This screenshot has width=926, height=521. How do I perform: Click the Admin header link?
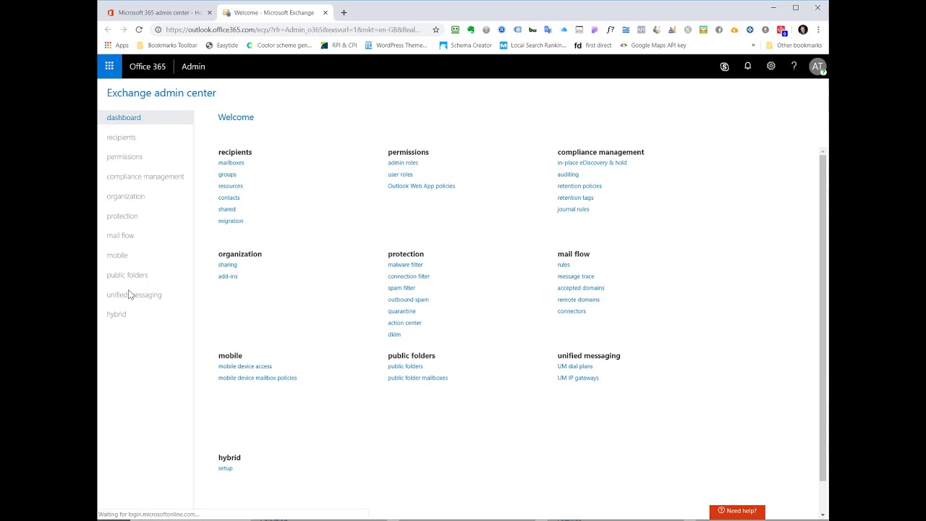tap(193, 67)
